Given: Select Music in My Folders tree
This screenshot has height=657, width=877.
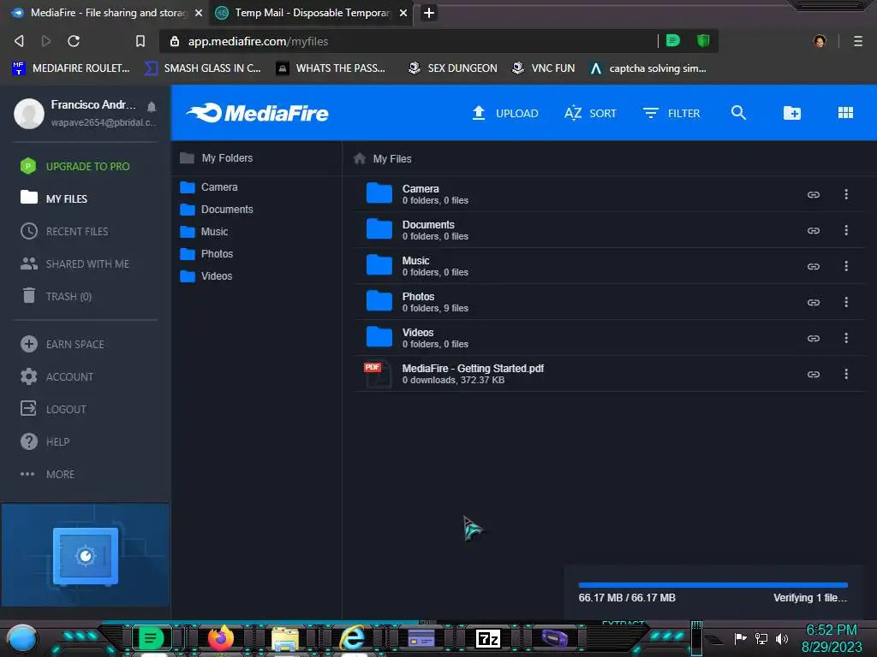Looking at the screenshot, I should [204, 231].
